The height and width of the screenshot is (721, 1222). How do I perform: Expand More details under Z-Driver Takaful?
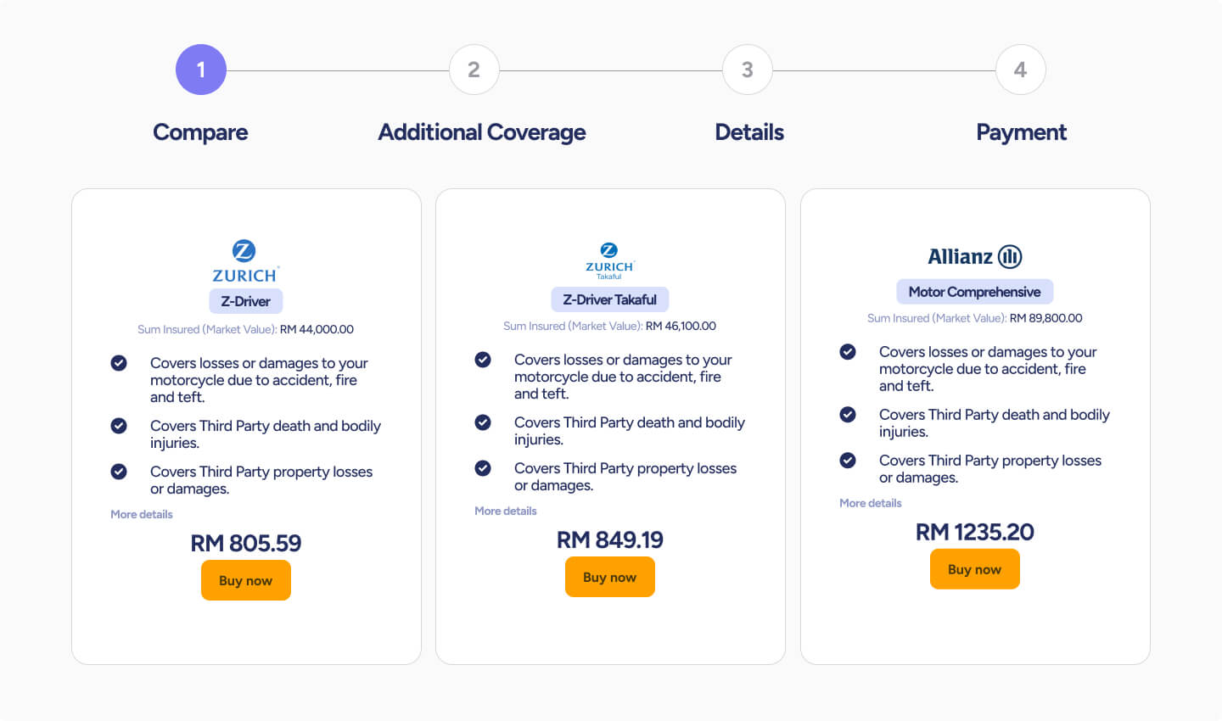tap(506, 511)
